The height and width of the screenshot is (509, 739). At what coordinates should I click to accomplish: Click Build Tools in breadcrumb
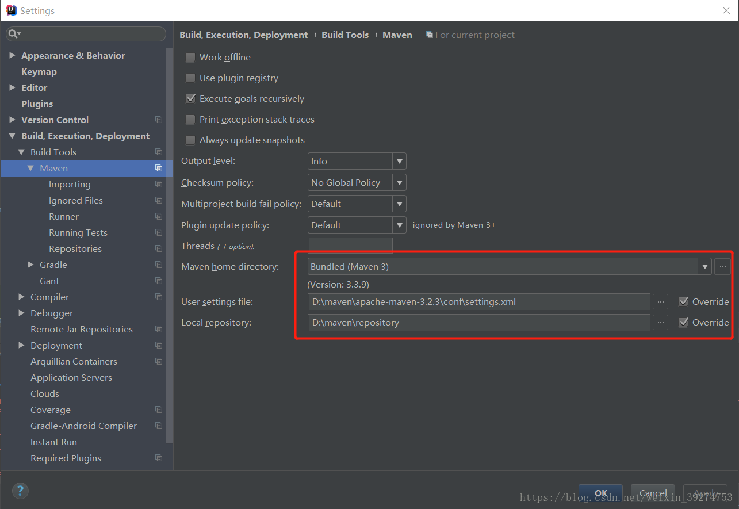pyautogui.click(x=345, y=35)
